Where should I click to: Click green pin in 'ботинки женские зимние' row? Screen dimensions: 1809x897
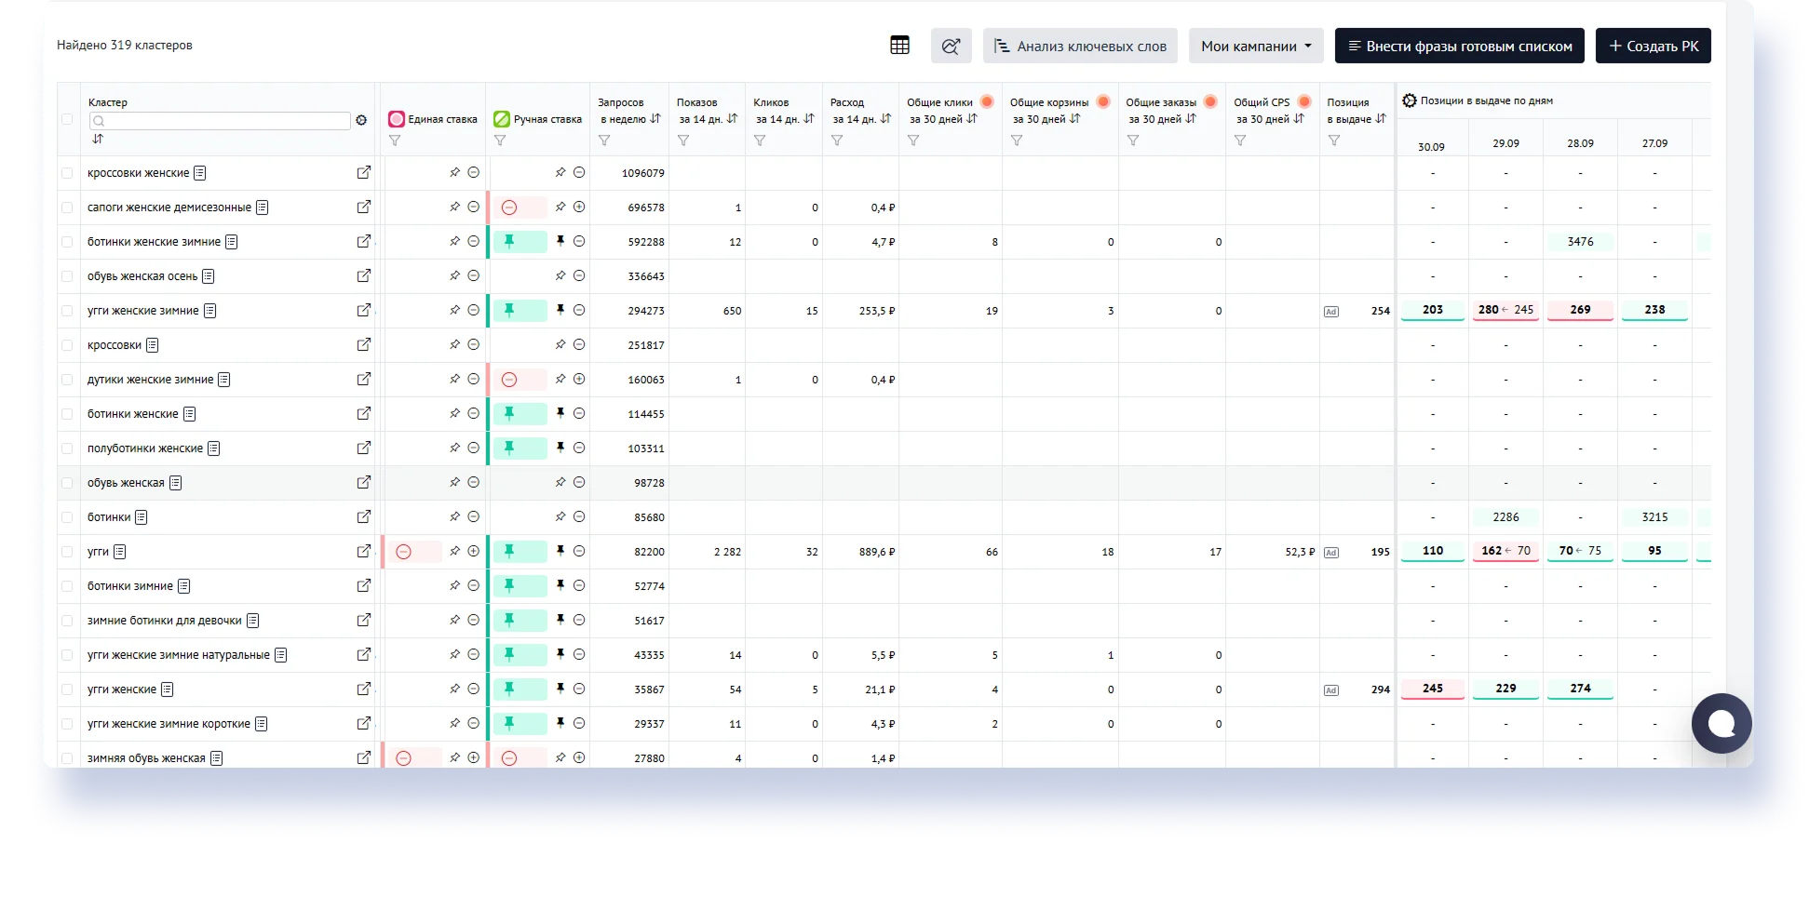click(x=509, y=241)
